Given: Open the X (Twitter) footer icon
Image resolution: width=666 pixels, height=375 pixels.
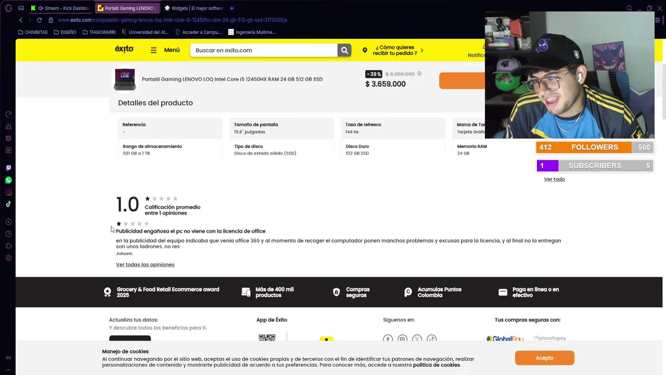Looking at the screenshot, I should [417, 339].
